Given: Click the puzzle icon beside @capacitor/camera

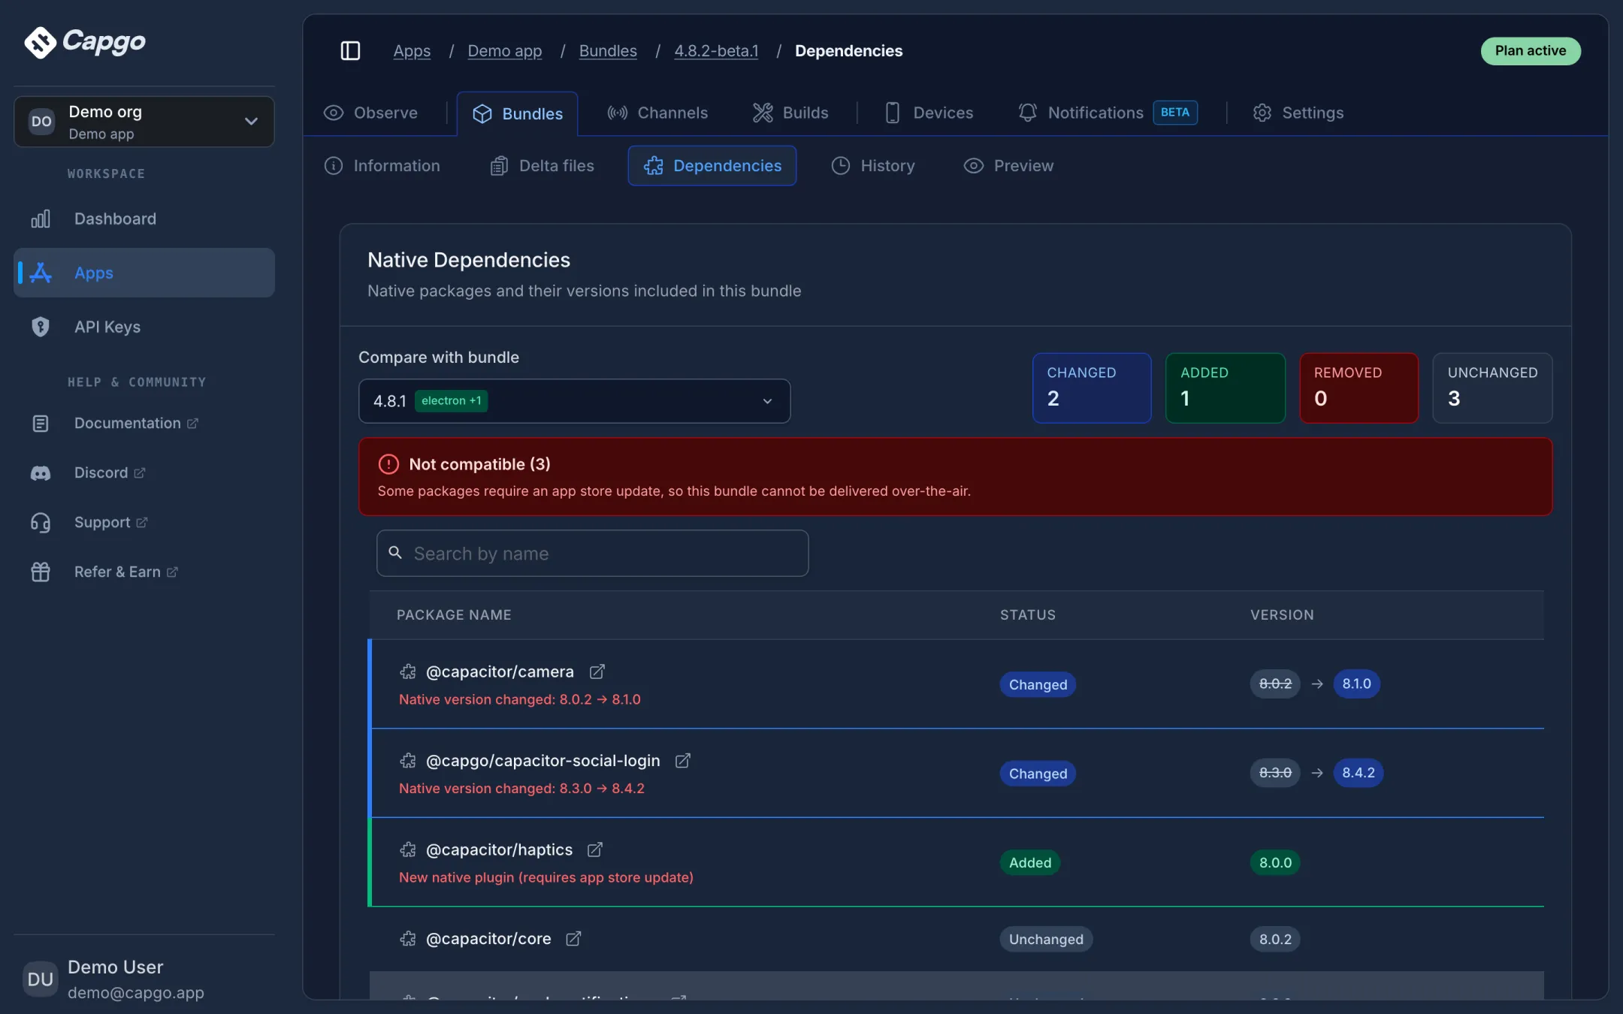Looking at the screenshot, I should [x=408, y=671].
